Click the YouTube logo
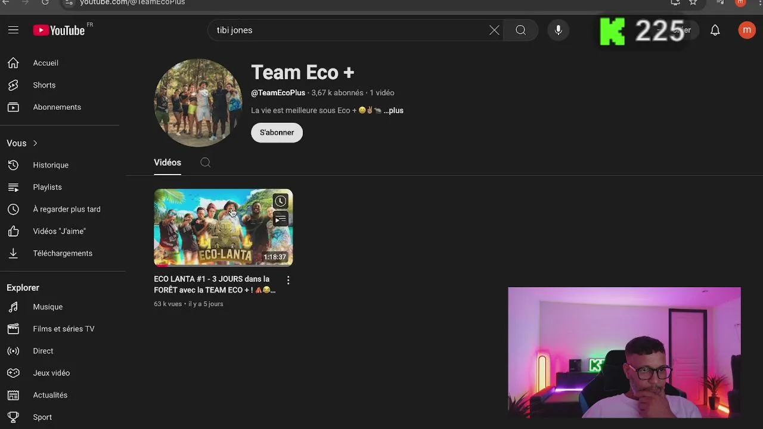The image size is (763, 429). (59, 30)
